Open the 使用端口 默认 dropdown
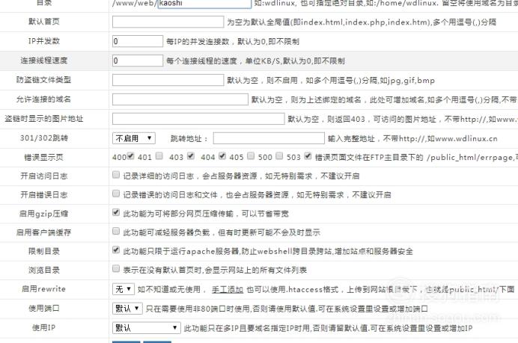 point(127,309)
